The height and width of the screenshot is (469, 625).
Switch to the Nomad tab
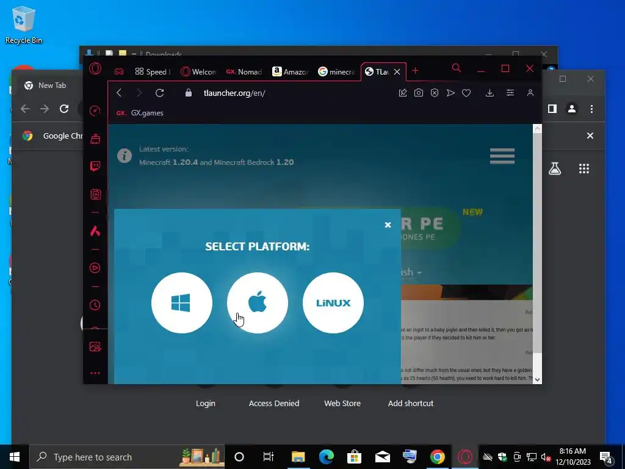point(244,72)
